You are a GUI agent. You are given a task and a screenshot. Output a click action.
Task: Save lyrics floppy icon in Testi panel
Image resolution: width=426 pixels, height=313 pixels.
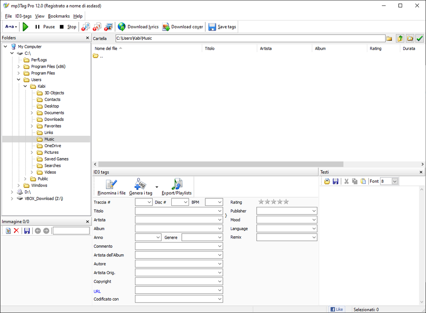point(336,181)
